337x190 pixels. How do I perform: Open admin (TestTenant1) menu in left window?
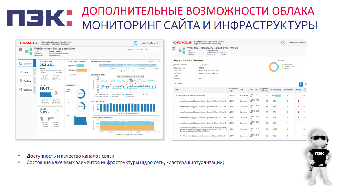(151, 43)
